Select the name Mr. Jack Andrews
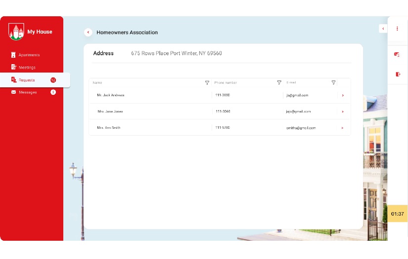The width and height of the screenshot is (408, 259). pyautogui.click(x=111, y=95)
